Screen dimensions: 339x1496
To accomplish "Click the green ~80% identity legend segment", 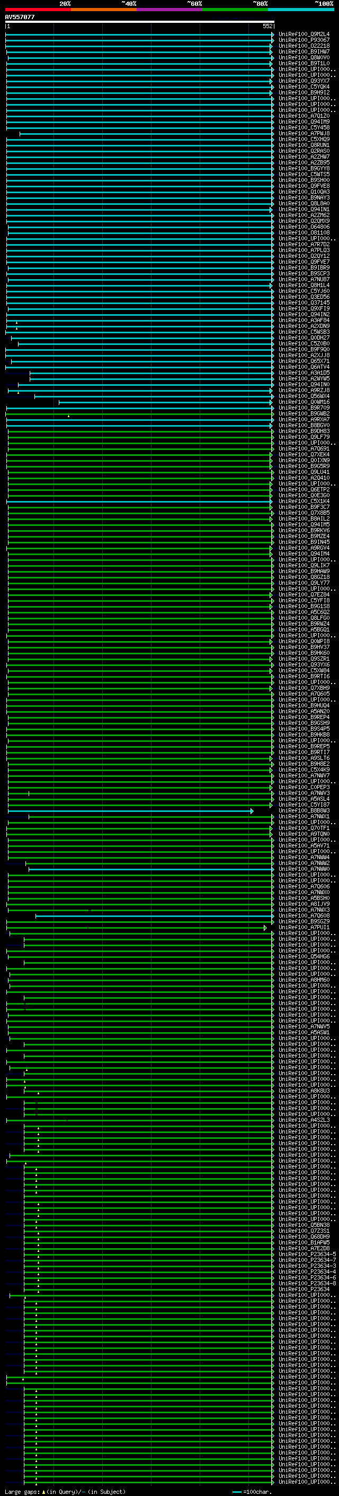I will (x=235, y=10).
